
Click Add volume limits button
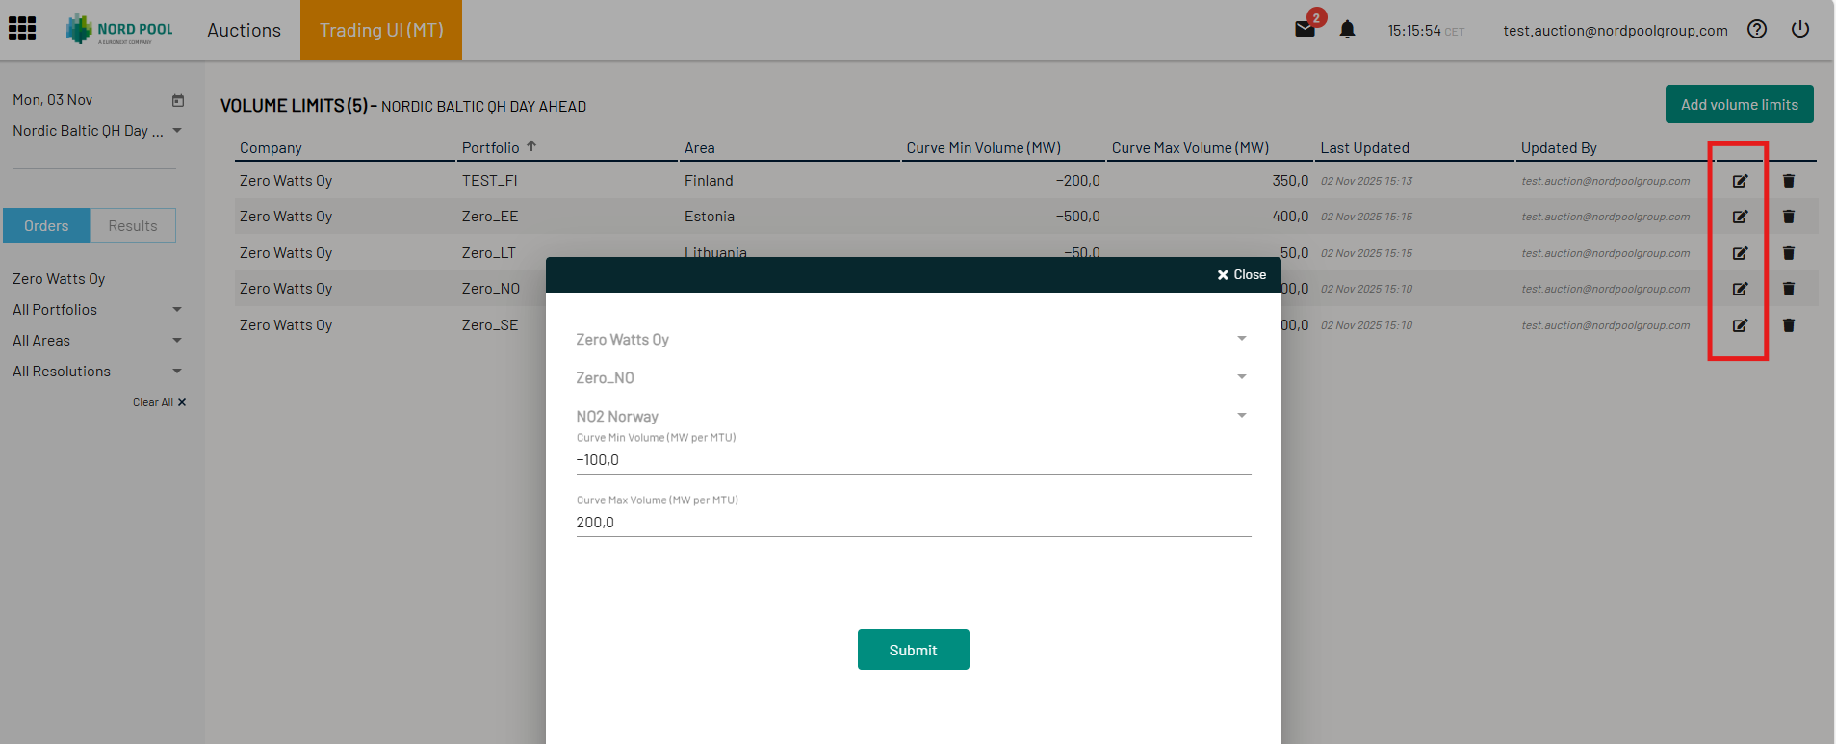(x=1739, y=104)
